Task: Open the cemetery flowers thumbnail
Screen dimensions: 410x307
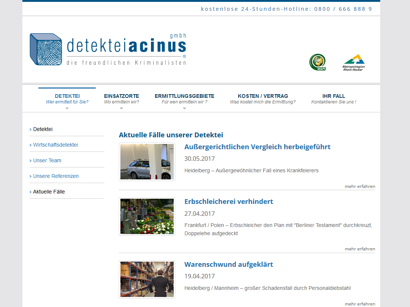Action: coord(147,216)
